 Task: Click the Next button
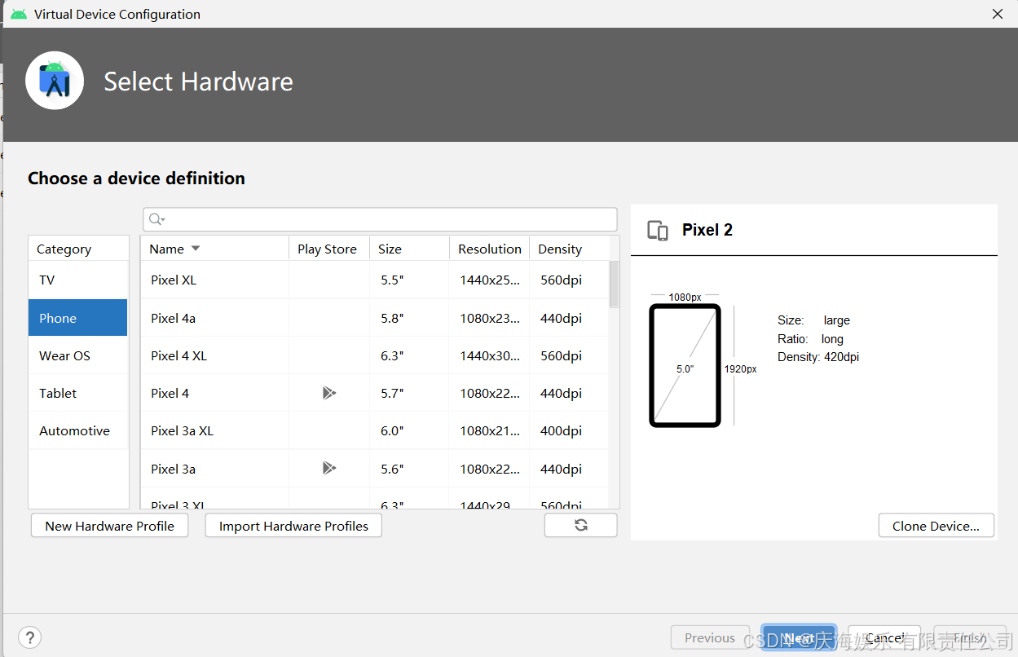click(799, 637)
